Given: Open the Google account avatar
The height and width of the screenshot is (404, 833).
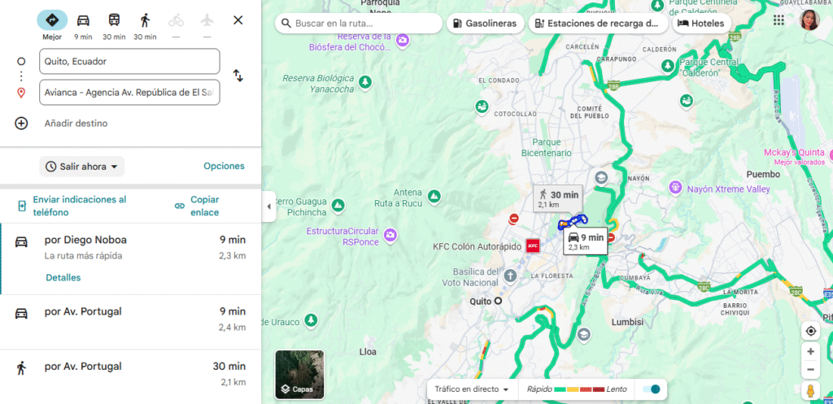Looking at the screenshot, I should (810, 20).
